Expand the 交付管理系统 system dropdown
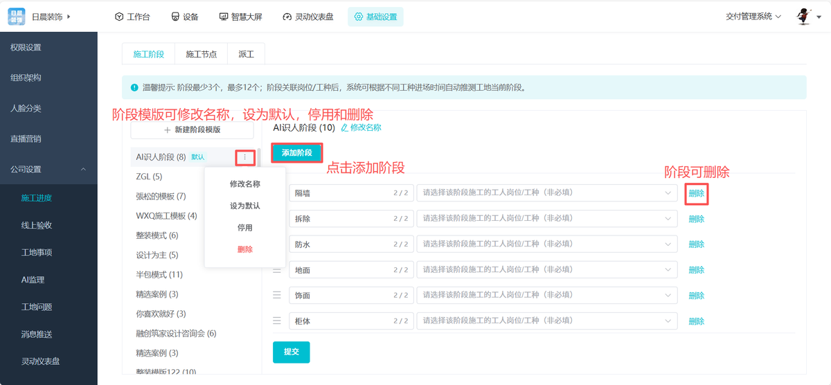Viewport: 831px width, 385px height. pyautogui.click(x=753, y=17)
